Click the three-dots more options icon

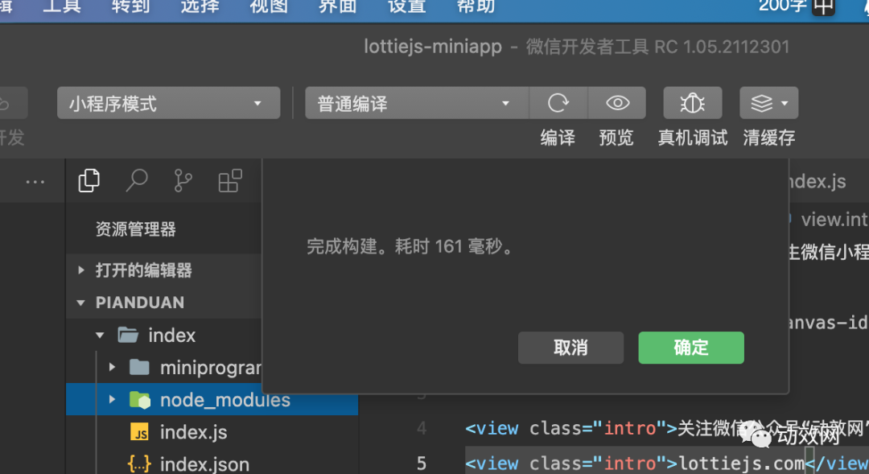pos(35,182)
